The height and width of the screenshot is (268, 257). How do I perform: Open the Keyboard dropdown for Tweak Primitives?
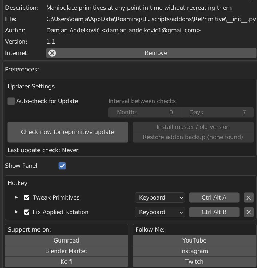point(160,197)
